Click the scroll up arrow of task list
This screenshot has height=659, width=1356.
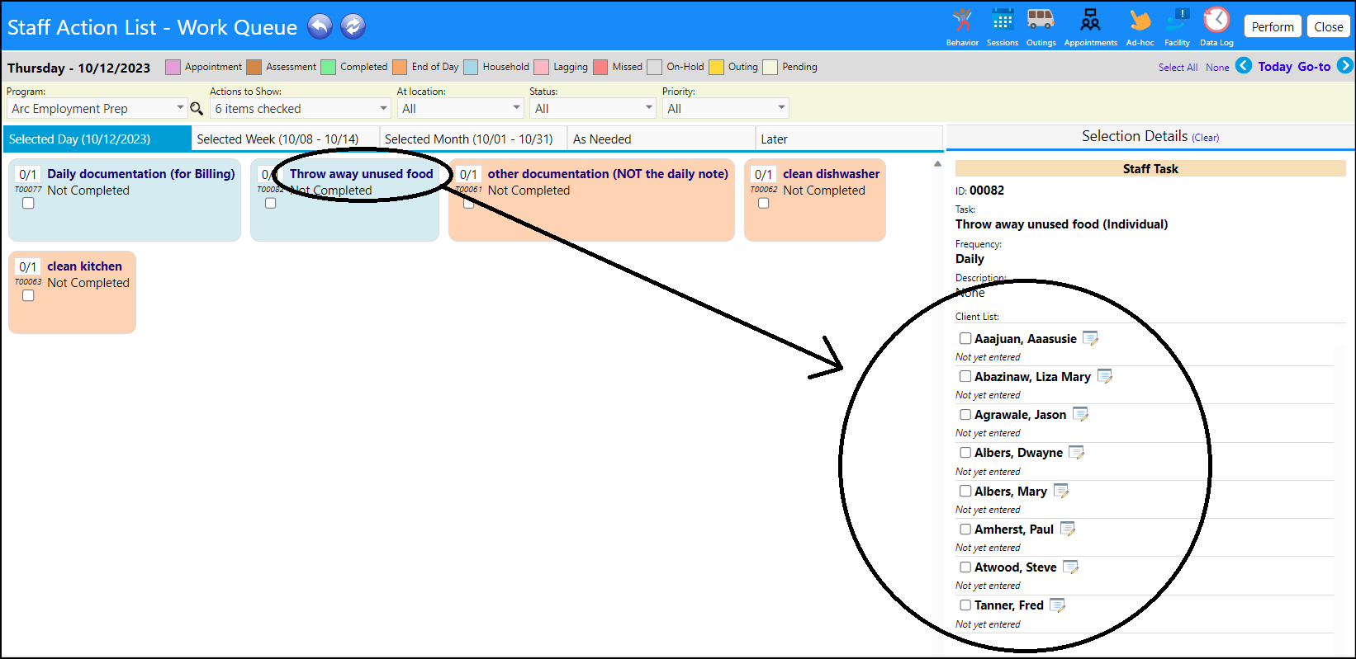[x=937, y=164]
